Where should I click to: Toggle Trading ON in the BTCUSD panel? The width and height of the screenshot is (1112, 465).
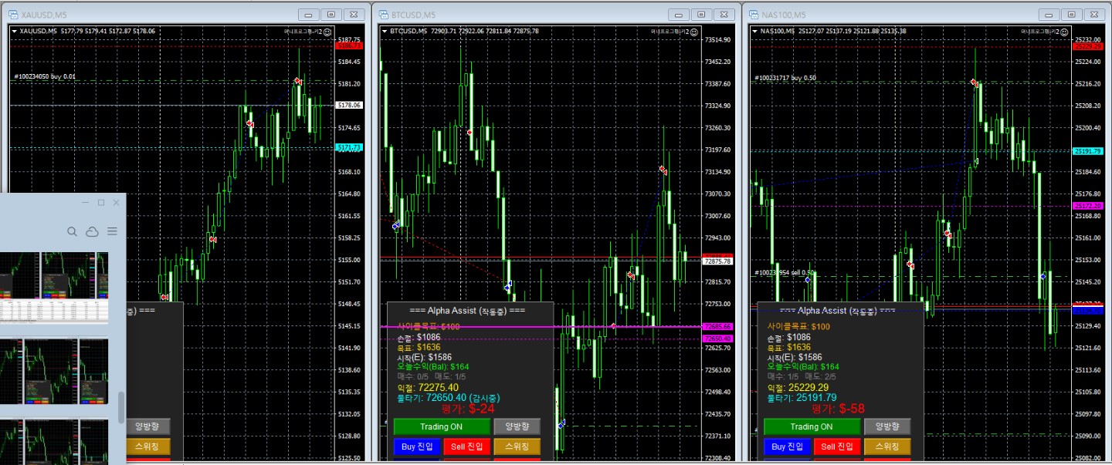442,426
